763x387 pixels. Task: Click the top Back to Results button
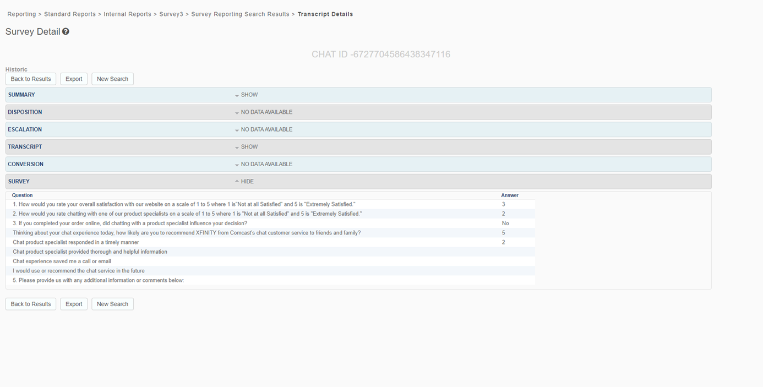[x=31, y=79]
